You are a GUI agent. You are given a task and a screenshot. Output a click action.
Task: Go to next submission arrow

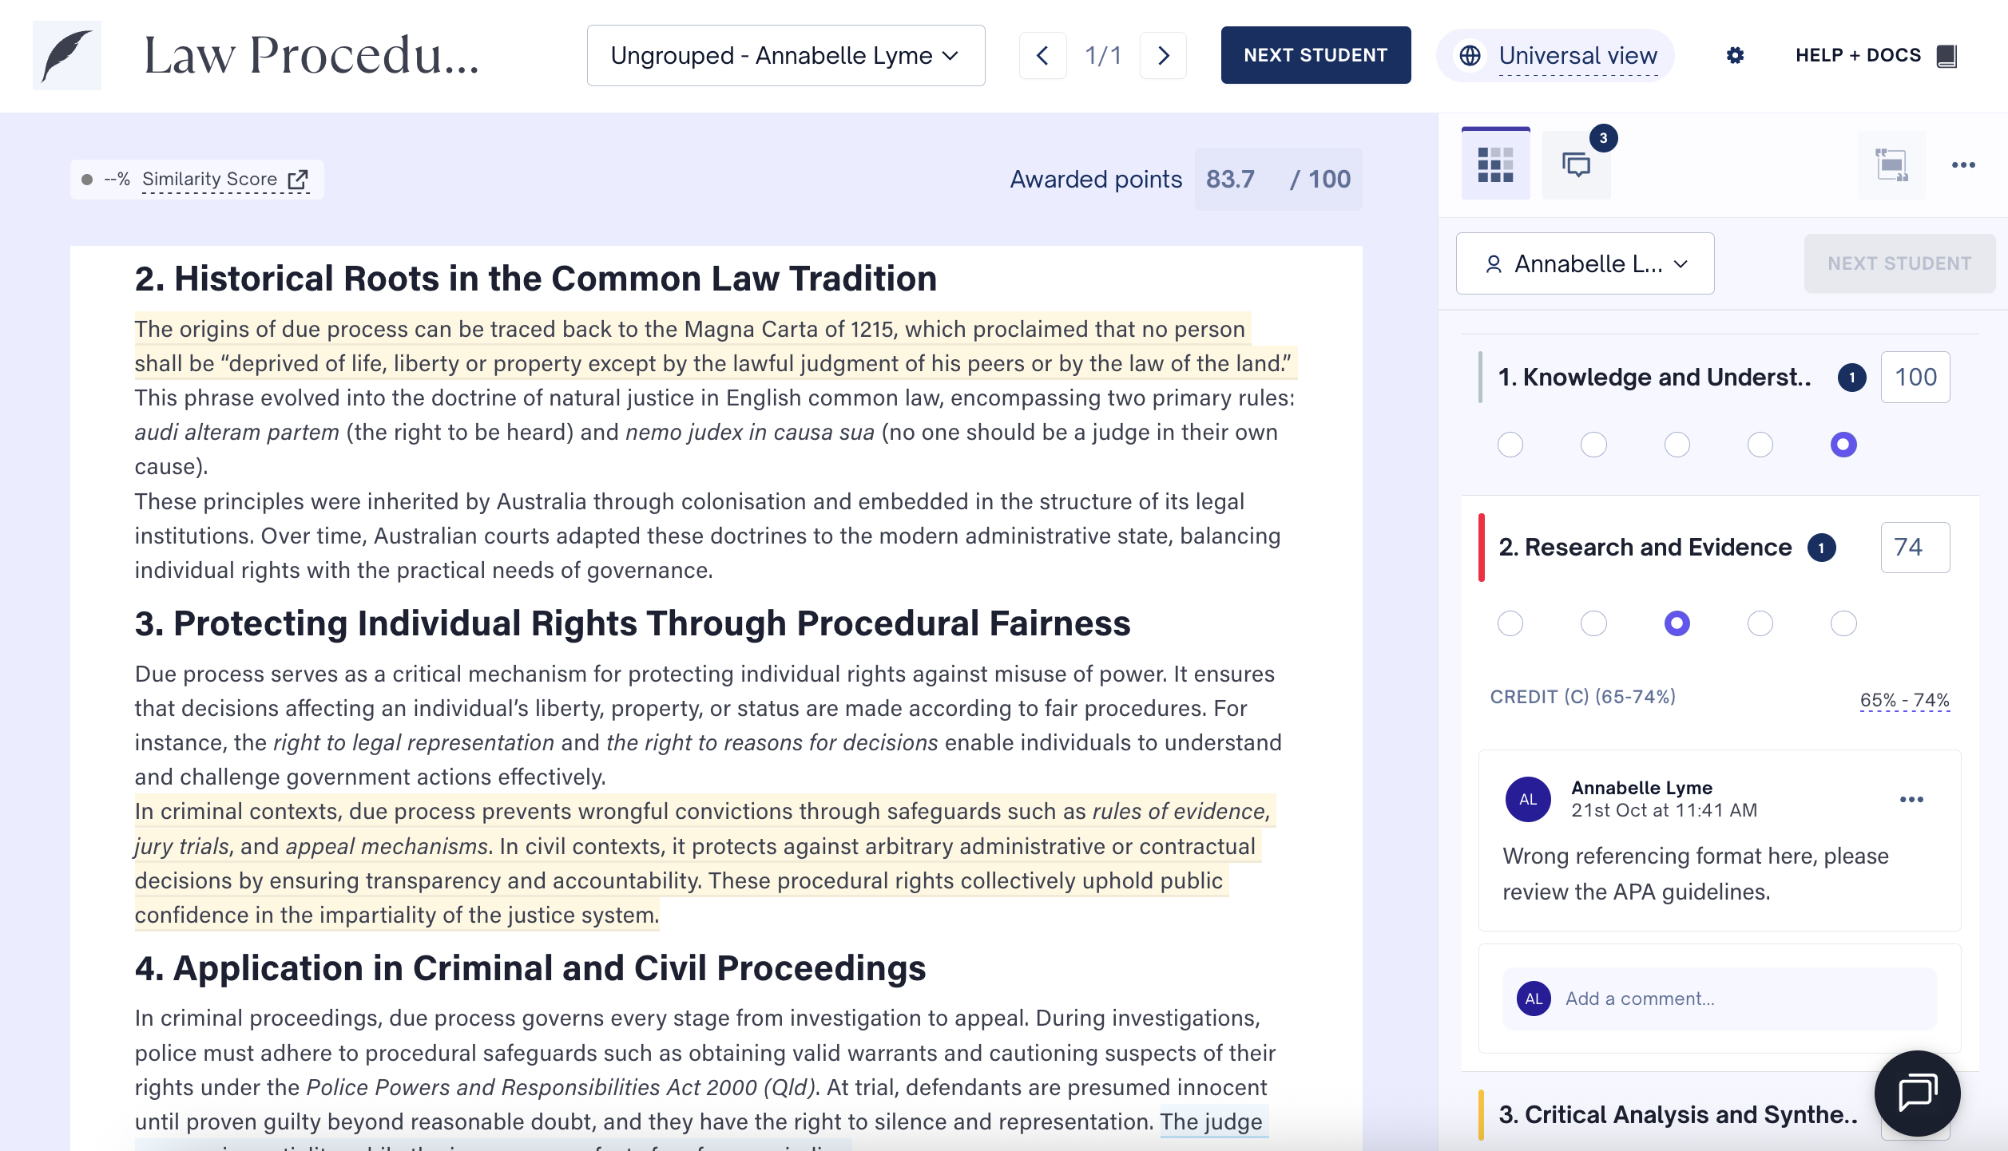(1163, 55)
